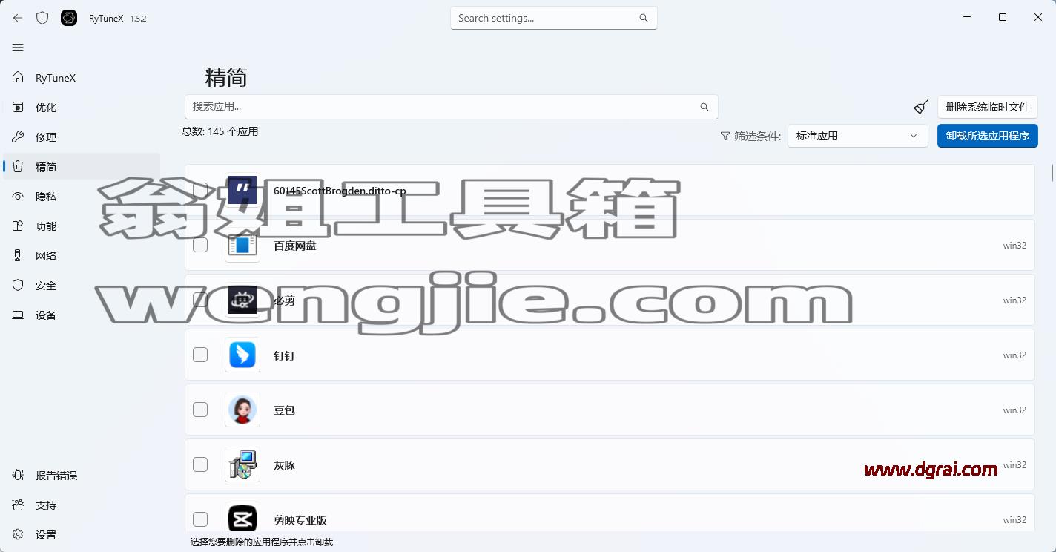Click 卸载所选应用程序 button

click(x=987, y=136)
